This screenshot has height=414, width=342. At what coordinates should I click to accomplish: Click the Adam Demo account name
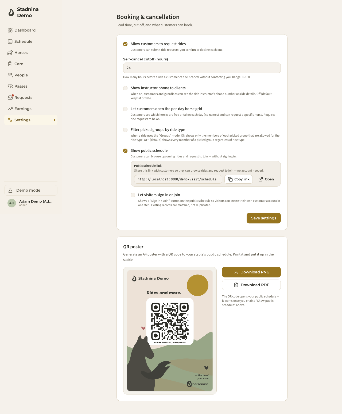click(35, 201)
